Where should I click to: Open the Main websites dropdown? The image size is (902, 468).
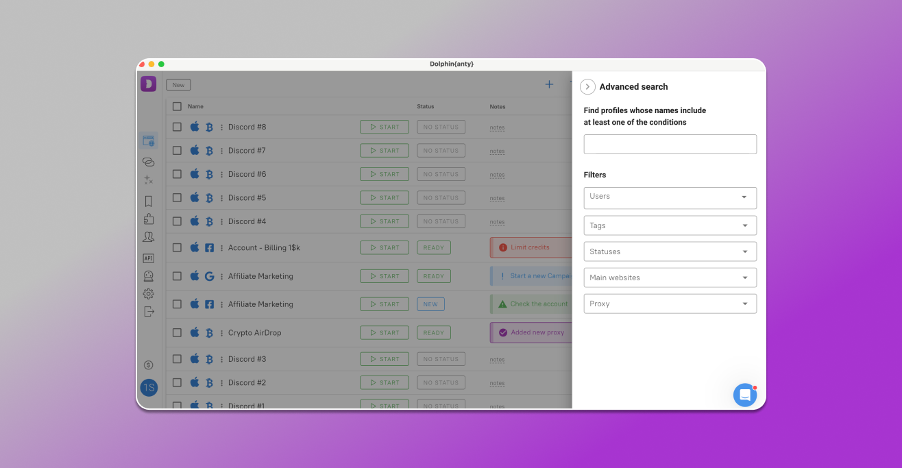point(670,278)
